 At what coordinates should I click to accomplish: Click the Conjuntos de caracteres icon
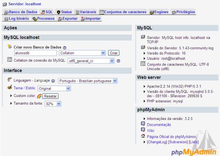point(102,12)
